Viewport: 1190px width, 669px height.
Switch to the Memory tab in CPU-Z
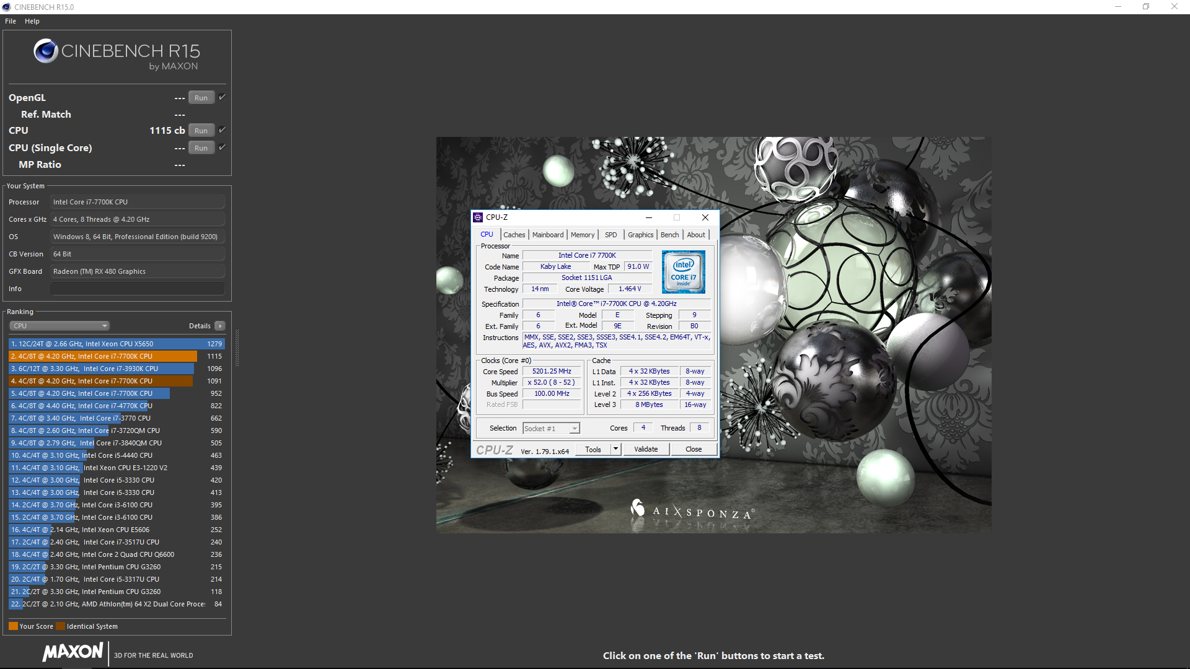(x=583, y=235)
